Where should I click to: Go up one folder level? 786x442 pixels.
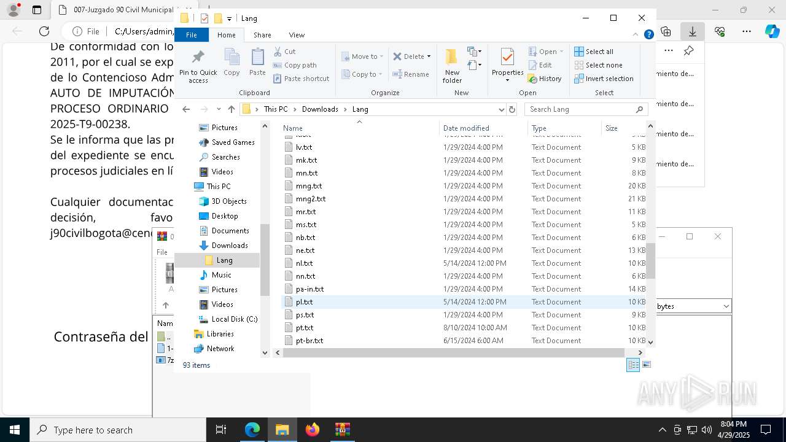[231, 109]
